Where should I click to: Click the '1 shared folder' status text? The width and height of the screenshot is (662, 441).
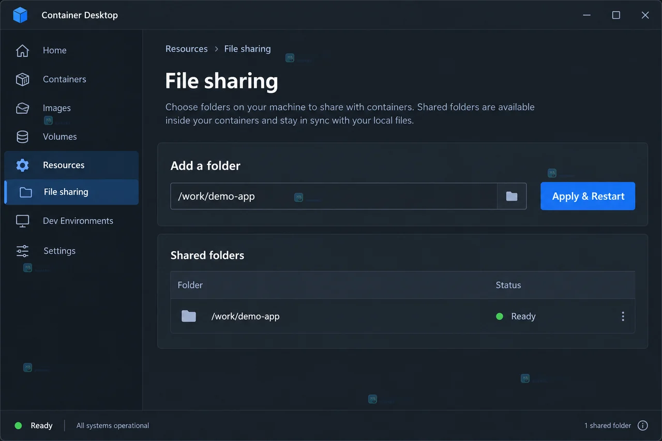[x=608, y=425]
